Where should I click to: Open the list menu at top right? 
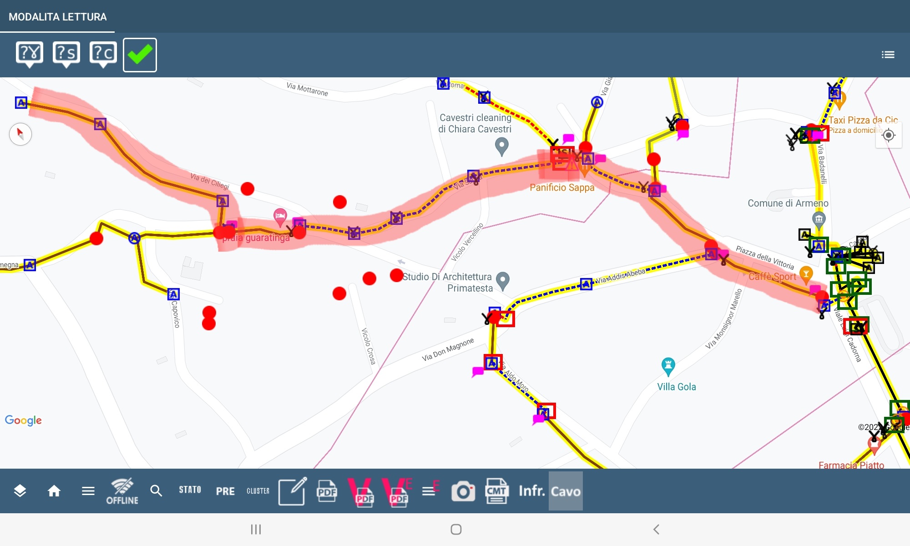pyautogui.click(x=888, y=55)
